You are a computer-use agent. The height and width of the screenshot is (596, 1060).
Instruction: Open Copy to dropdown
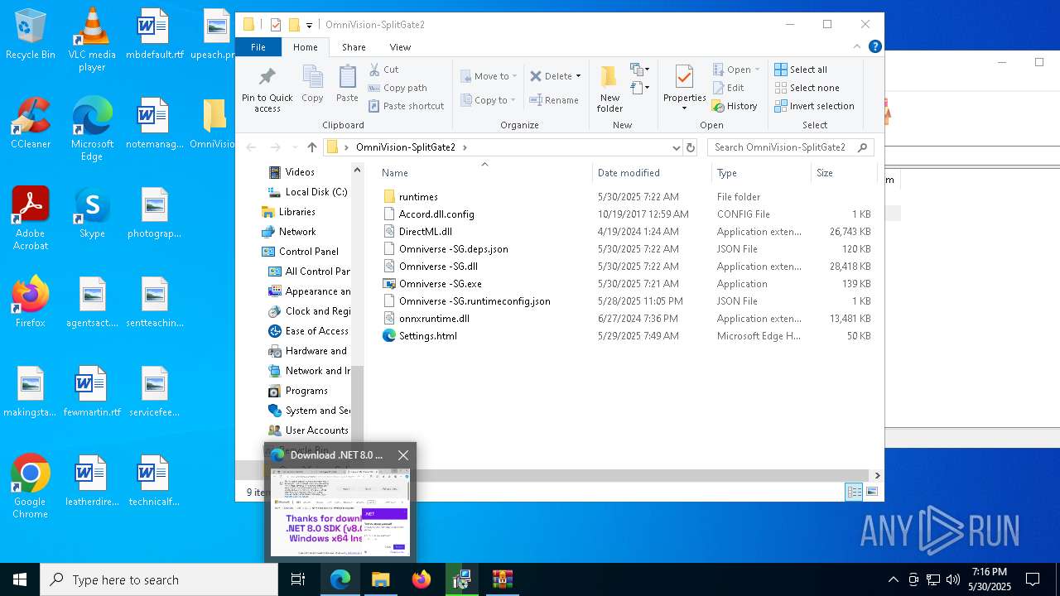point(489,100)
